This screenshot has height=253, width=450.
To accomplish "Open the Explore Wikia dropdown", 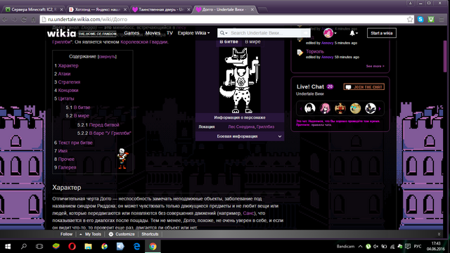I will [194, 33].
